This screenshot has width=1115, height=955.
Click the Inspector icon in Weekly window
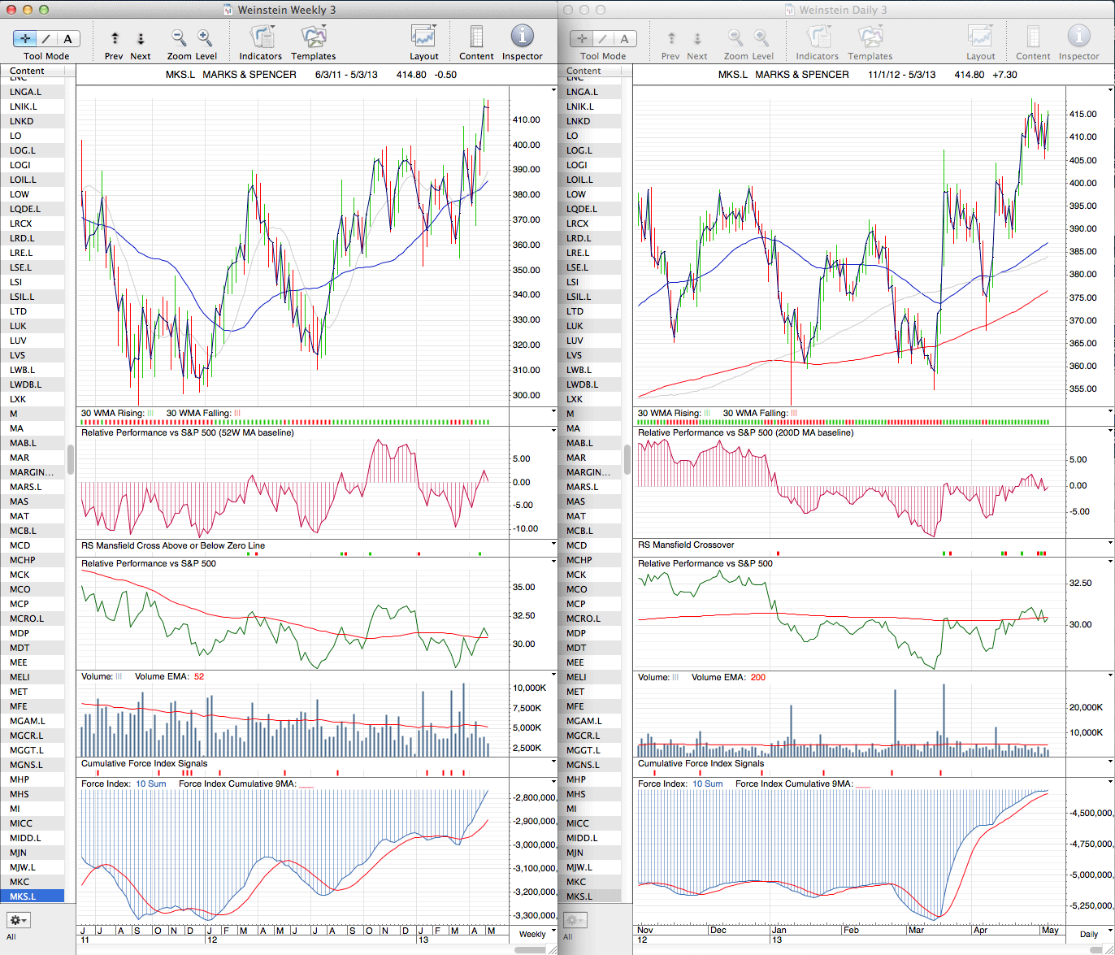(522, 37)
